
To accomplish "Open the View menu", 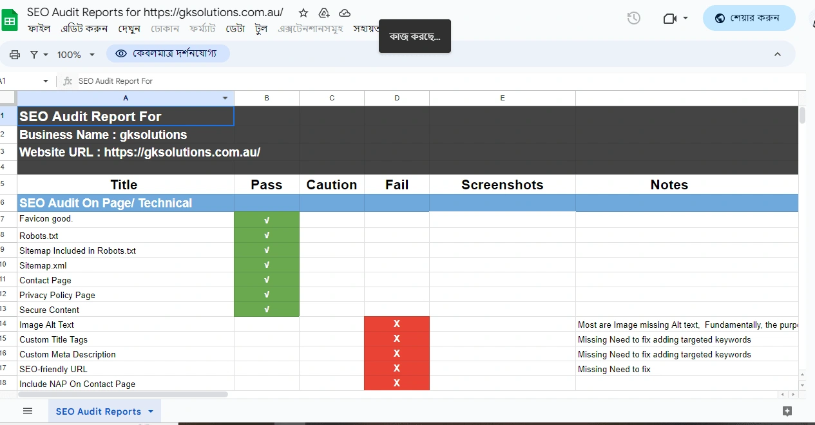I will click(129, 29).
